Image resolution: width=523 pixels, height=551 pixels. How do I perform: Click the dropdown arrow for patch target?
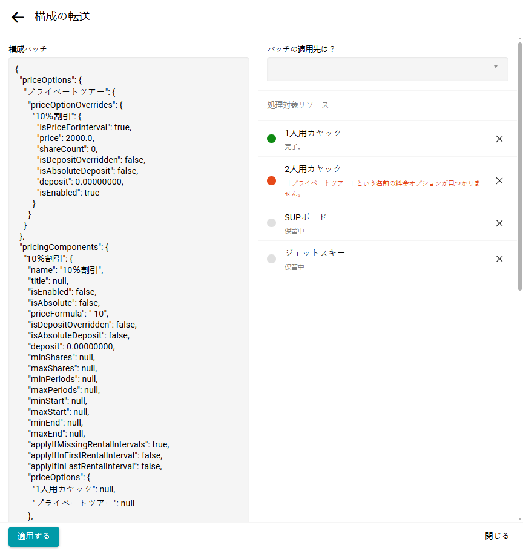(x=496, y=67)
